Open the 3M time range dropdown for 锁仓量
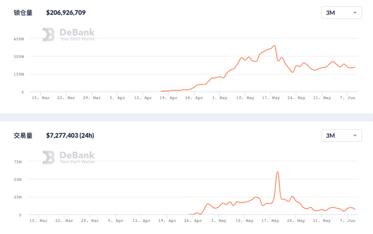This screenshot has height=234, width=373. [341, 13]
